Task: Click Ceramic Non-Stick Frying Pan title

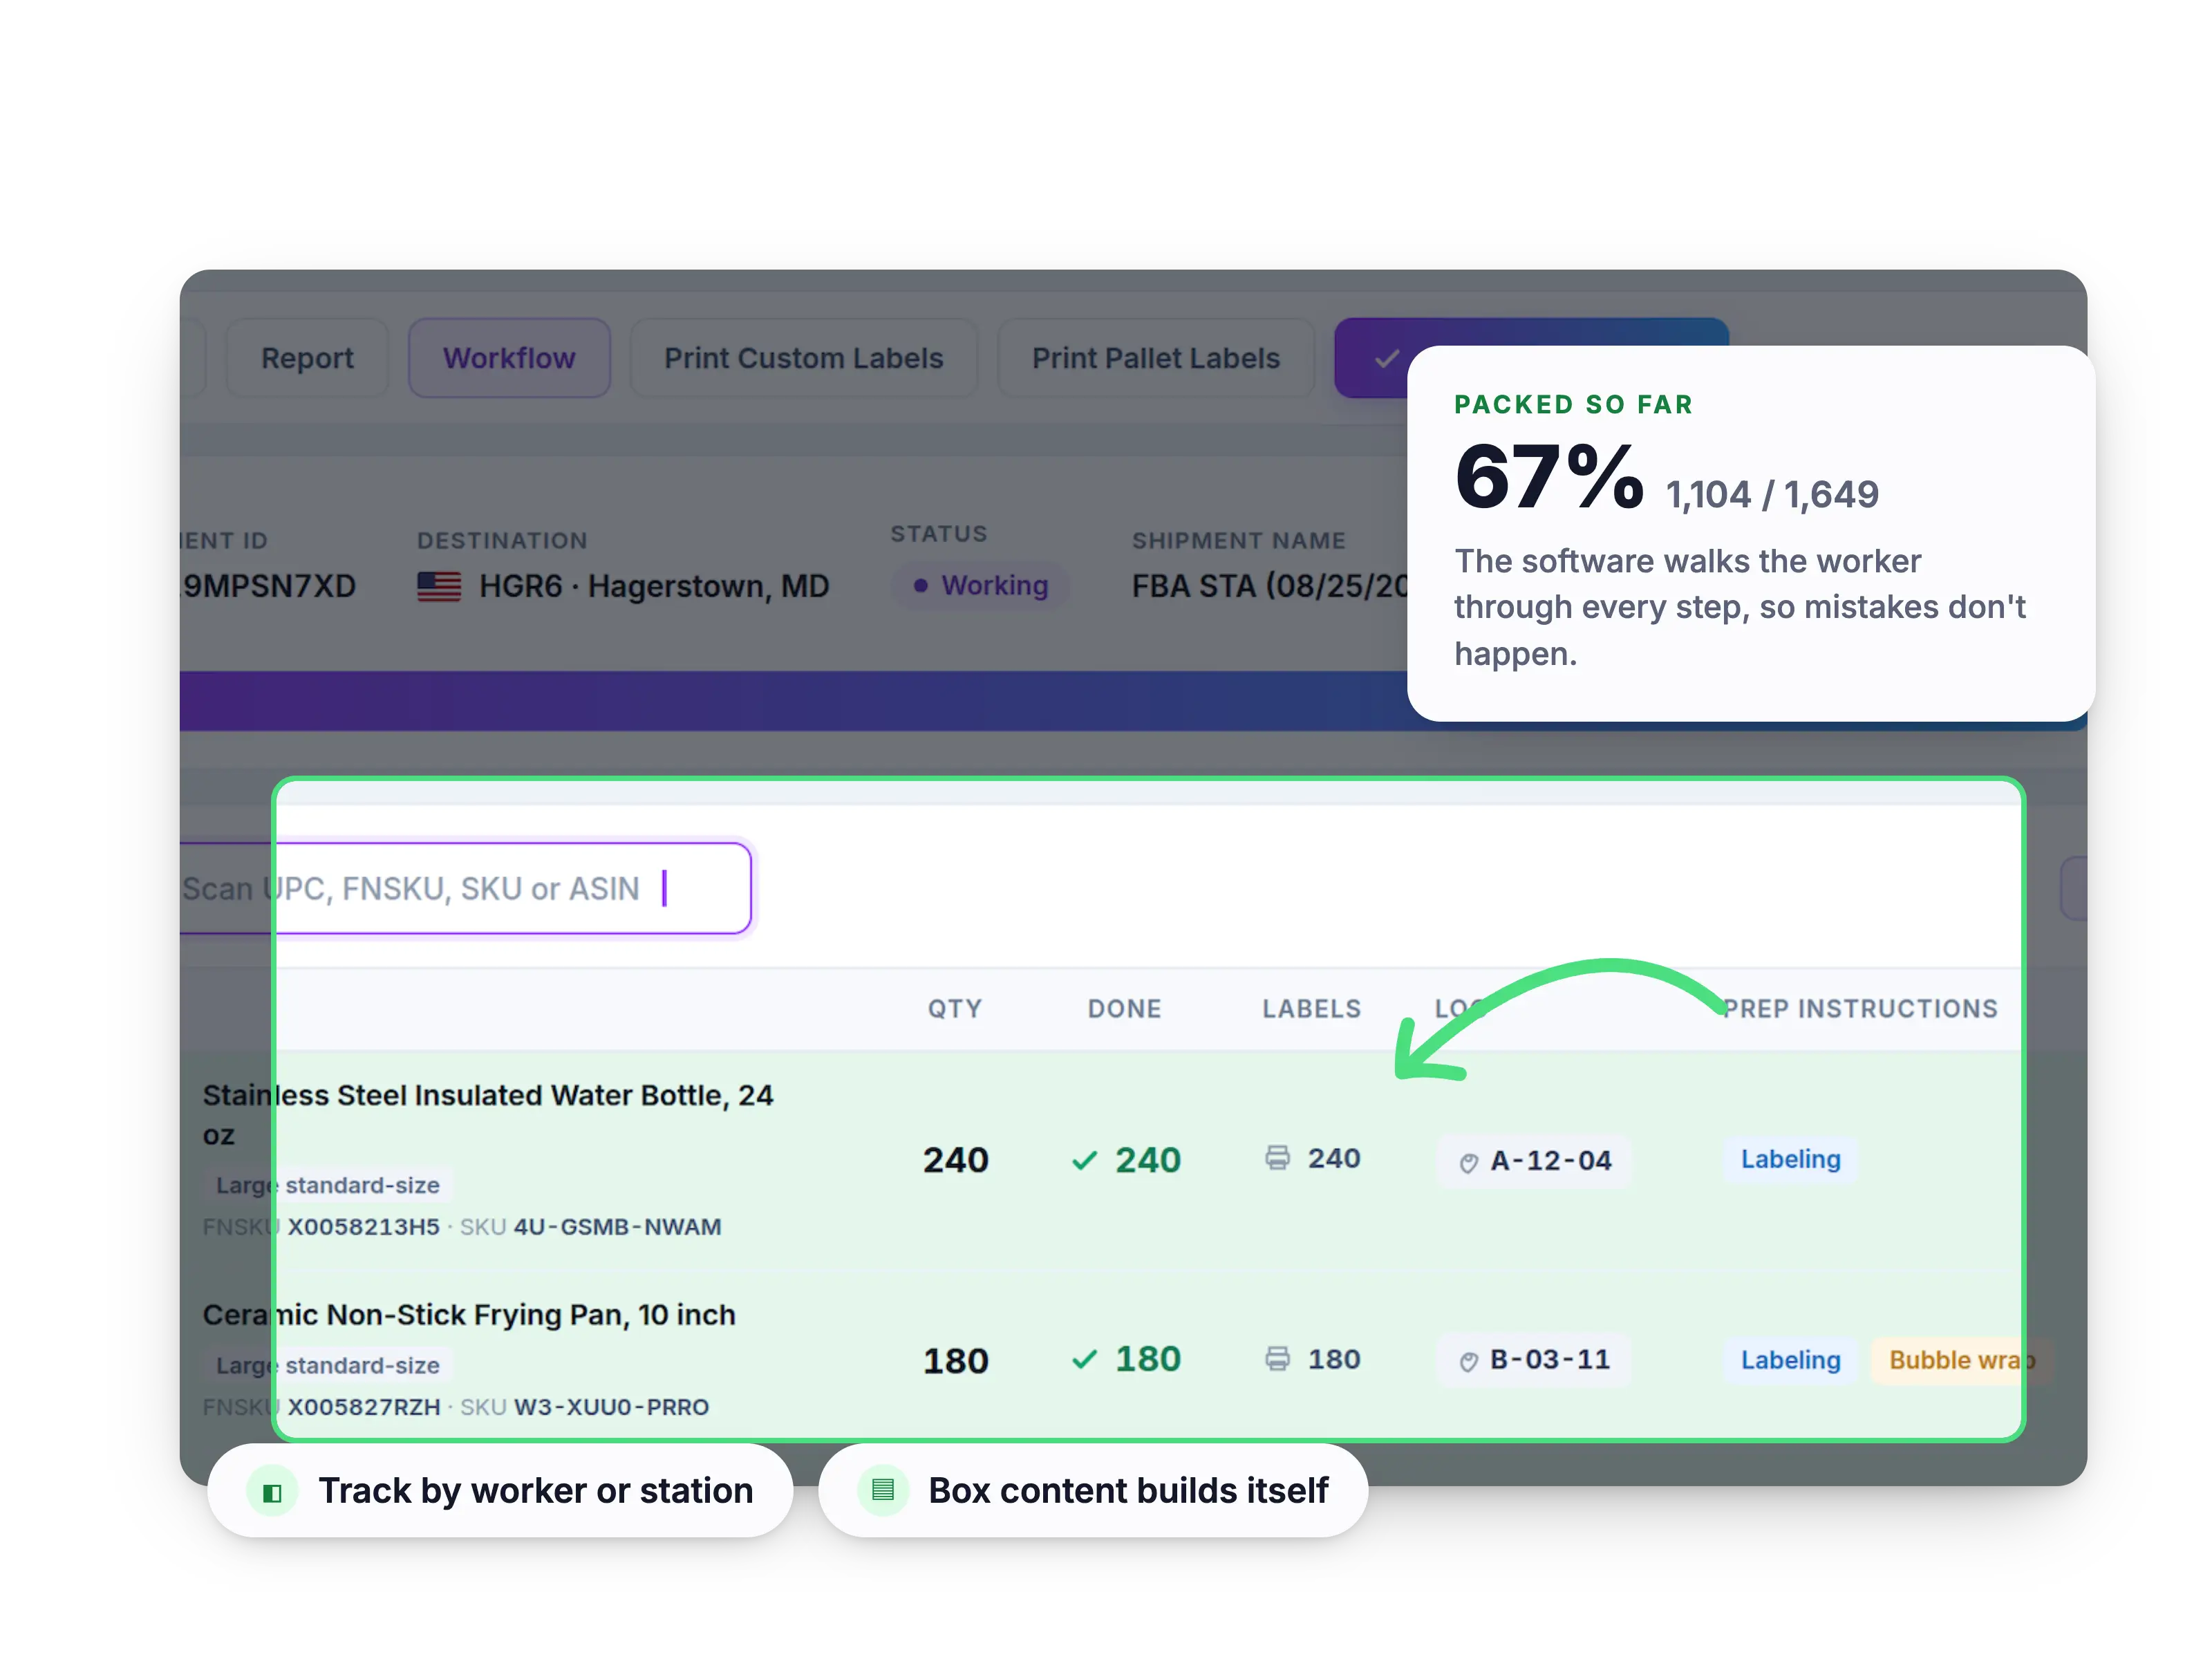Action: coord(469,1314)
